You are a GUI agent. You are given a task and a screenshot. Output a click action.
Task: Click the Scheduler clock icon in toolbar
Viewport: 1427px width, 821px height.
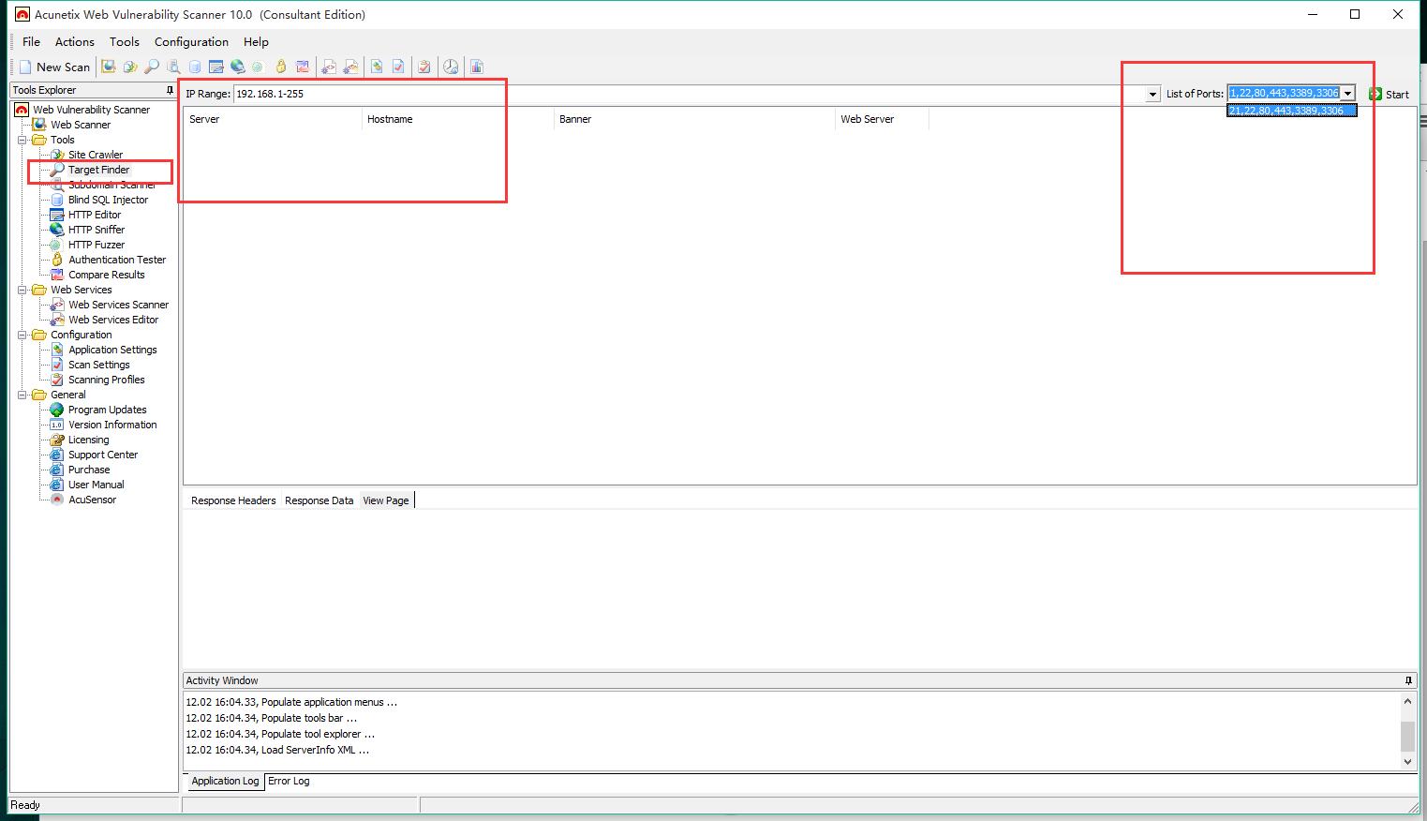click(451, 67)
